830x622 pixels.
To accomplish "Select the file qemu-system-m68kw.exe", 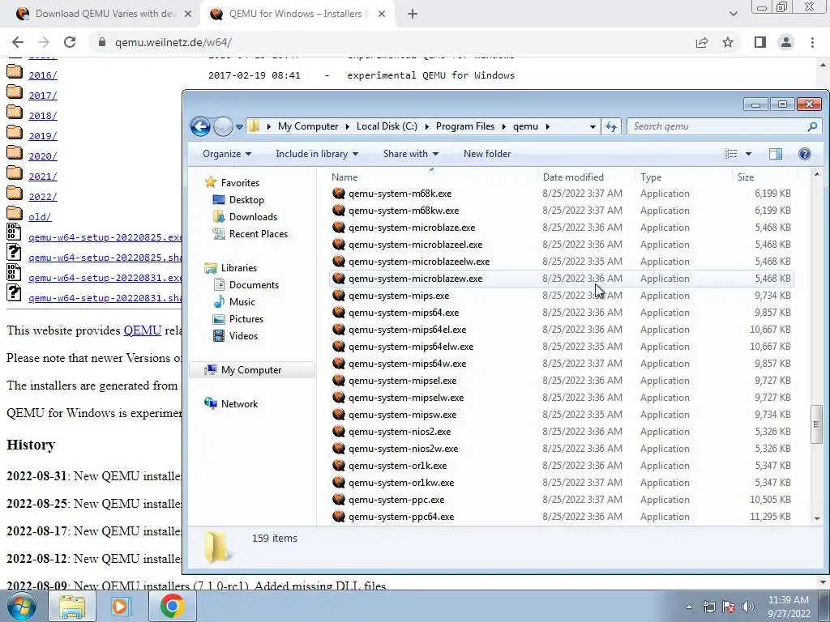I will (x=404, y=211).
